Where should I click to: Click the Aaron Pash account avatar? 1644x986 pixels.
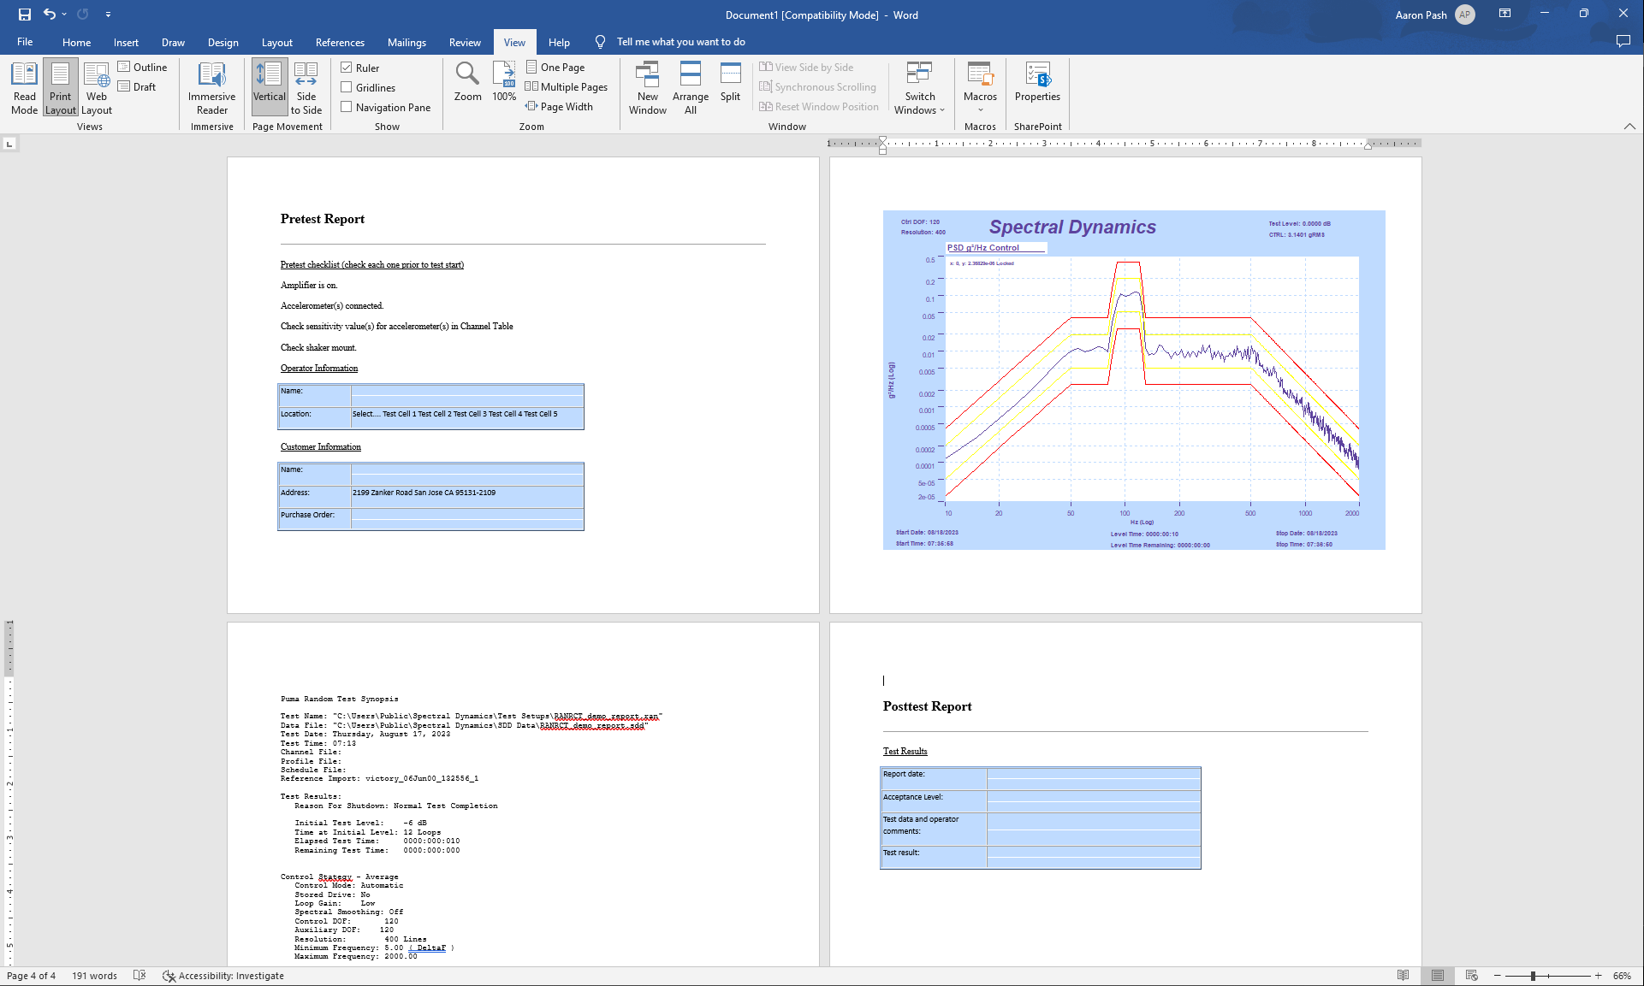coord(1465,15)
